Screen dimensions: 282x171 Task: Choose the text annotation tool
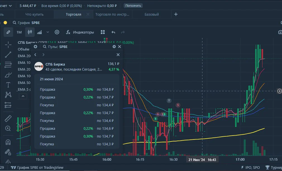pos(8,85)
